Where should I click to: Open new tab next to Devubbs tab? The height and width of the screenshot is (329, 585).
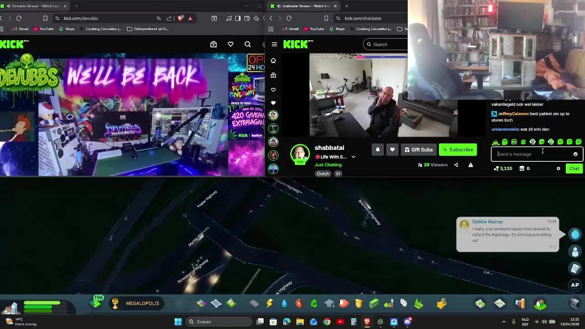[x=76, y=6]
